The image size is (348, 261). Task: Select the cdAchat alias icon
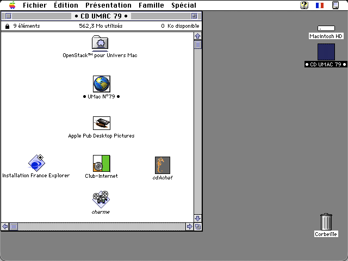163,165
